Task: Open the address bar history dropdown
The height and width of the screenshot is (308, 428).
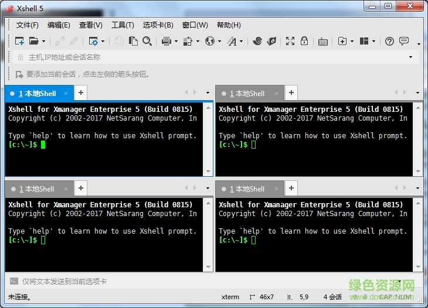Action: [x=410, y=57]
